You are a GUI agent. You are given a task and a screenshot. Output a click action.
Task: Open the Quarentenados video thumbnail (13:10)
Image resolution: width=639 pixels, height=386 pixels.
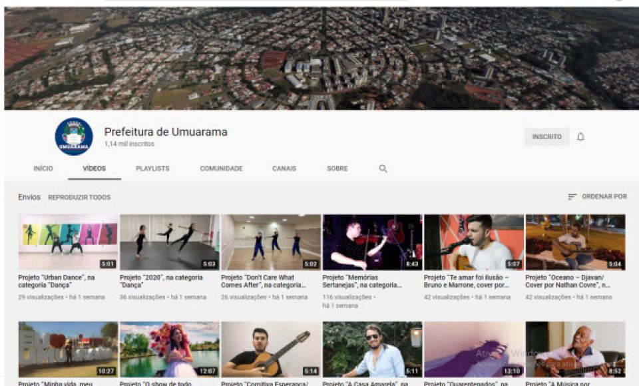coord(473,349)
